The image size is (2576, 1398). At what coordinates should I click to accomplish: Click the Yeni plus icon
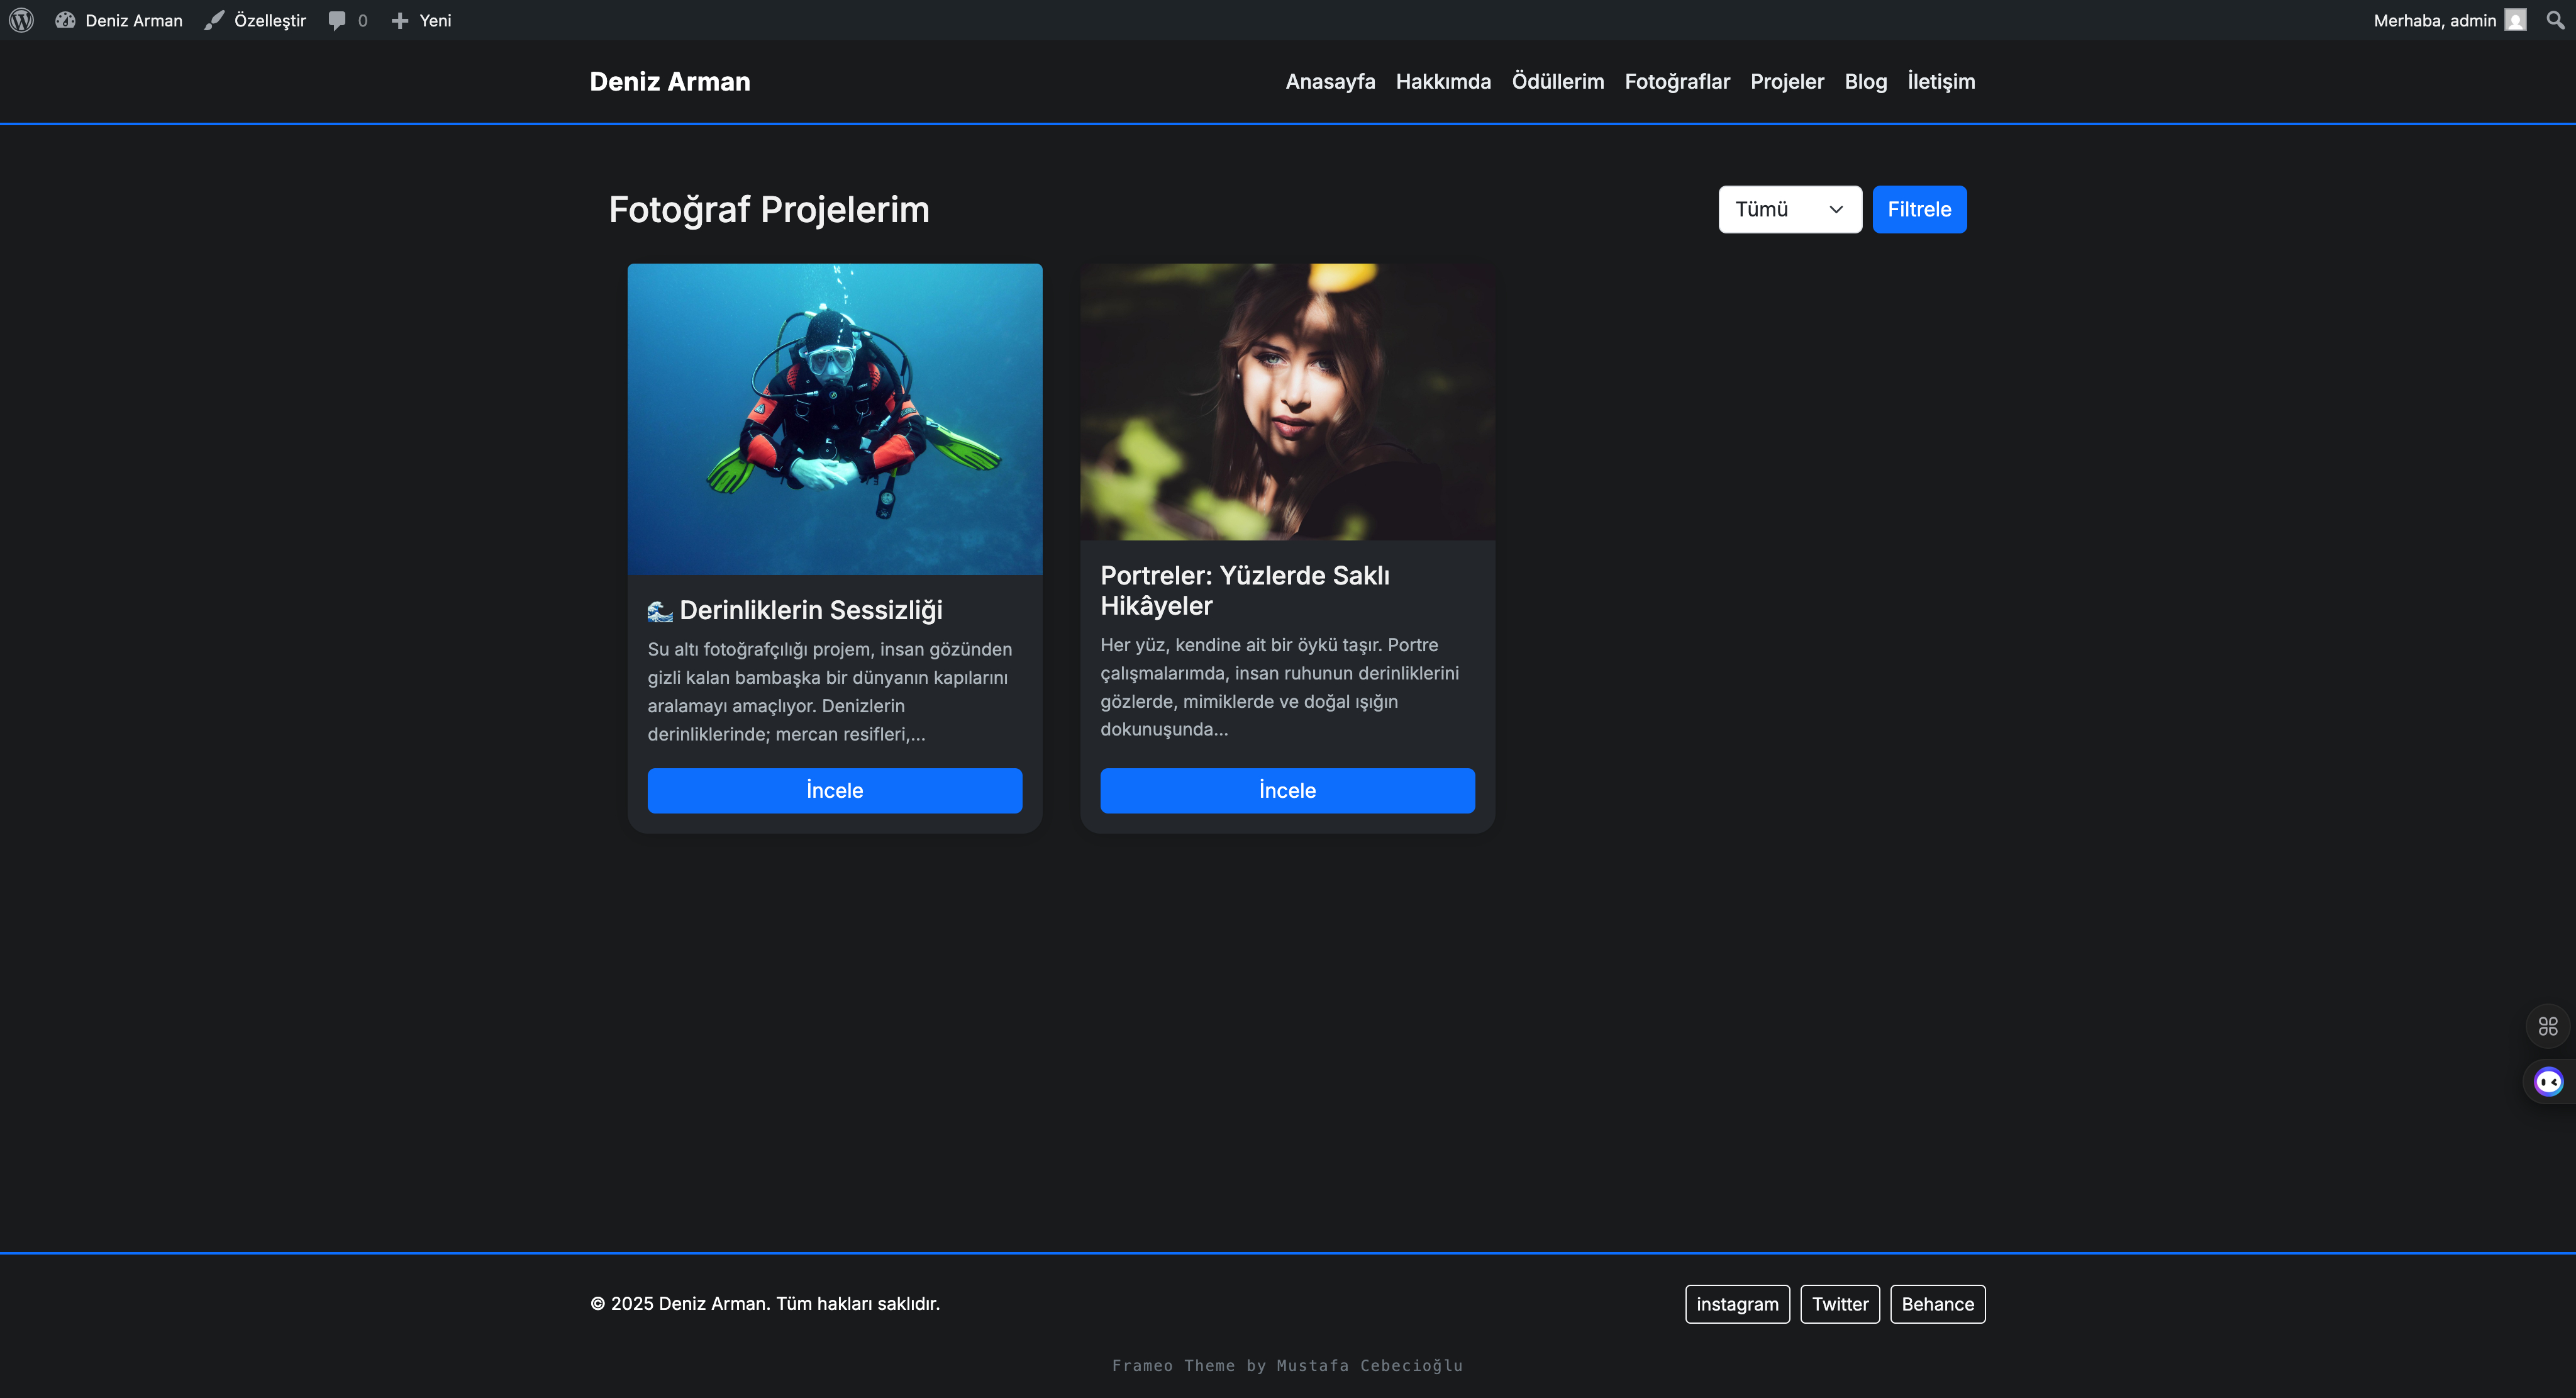[400, 20]
